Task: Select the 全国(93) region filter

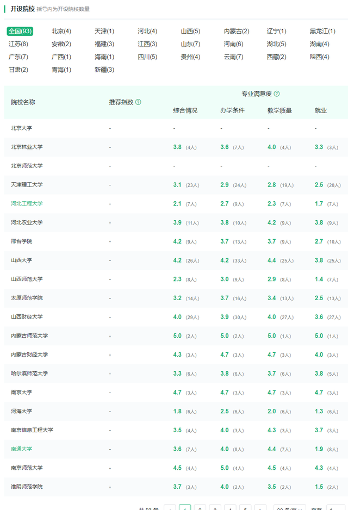Action: (20, 31)
